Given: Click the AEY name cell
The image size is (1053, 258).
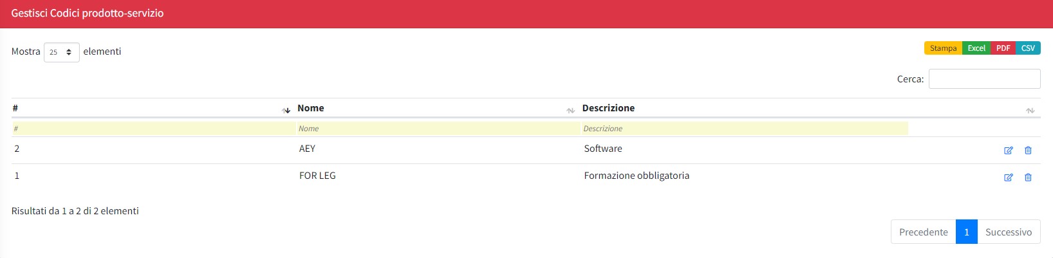Looking at the screenshot, I should [x=307, y=149].
